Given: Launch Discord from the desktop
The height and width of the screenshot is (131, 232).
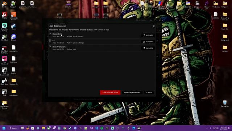Looking at the screenshot, I should coord(14,37).
